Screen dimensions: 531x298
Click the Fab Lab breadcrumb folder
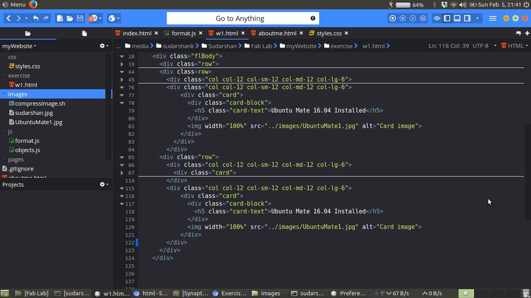pyautogui.click(x=258, y=46)
